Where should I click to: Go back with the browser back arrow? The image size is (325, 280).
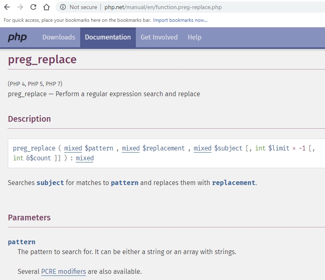click(x=7, y=7)
